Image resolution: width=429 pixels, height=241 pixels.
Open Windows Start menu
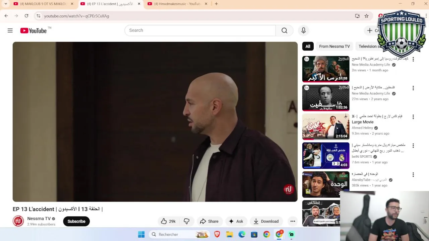141,234
